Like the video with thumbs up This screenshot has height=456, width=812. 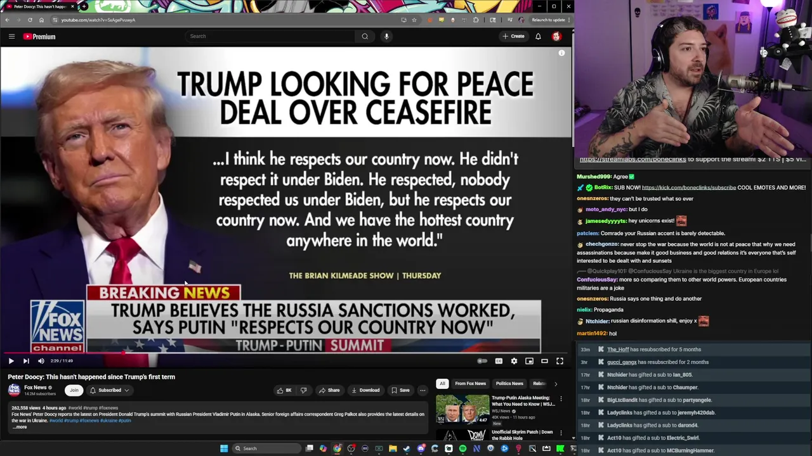[x=284, y=390]
